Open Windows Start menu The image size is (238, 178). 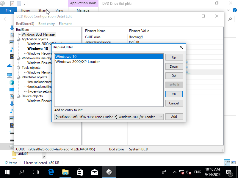point(7,172)
